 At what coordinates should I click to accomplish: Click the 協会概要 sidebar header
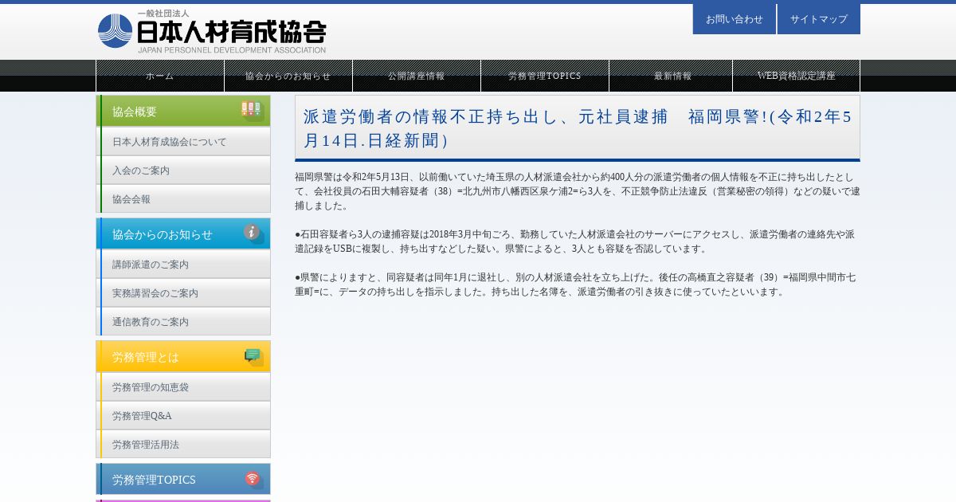click(x=183, y=111)
